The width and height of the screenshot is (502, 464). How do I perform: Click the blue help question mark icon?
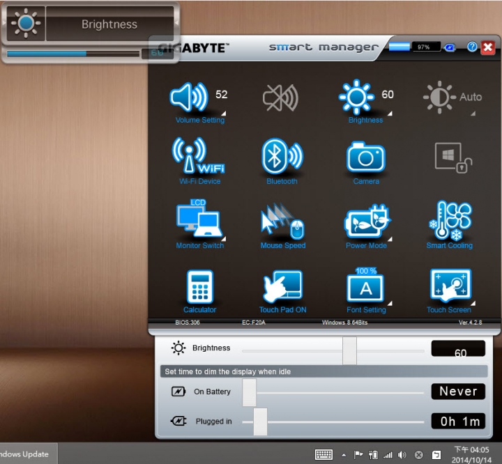[472, 47]
